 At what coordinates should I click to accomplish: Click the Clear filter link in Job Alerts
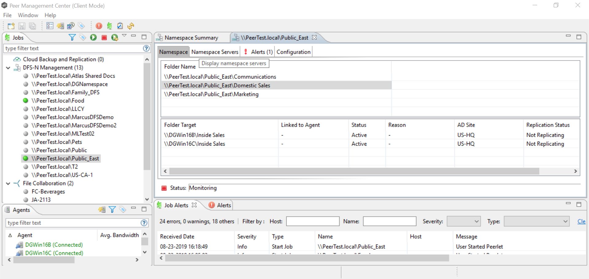[x=581, y=221]
